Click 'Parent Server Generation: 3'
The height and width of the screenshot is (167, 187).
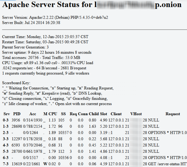25,47
